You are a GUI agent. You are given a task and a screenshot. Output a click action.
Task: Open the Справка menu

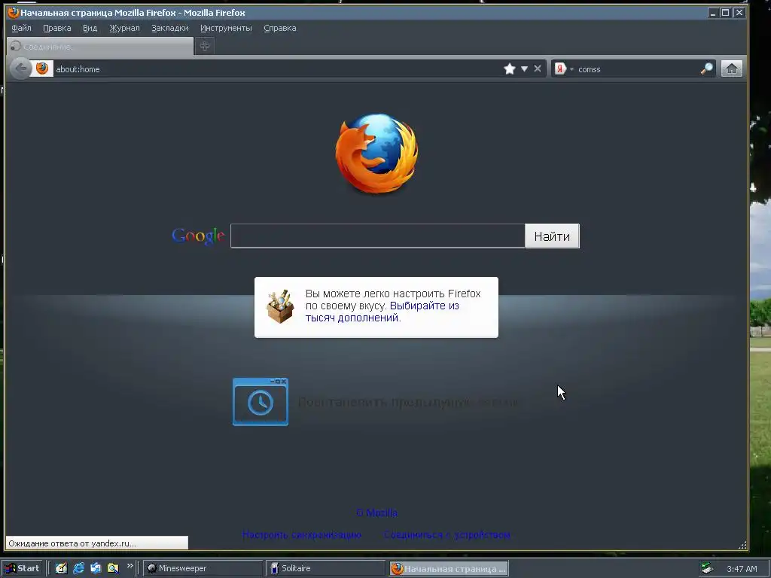(280, 28)
